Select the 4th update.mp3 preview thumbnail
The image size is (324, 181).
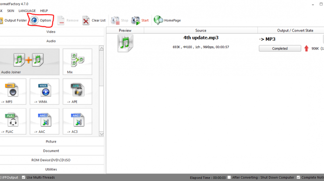[125, 43]
